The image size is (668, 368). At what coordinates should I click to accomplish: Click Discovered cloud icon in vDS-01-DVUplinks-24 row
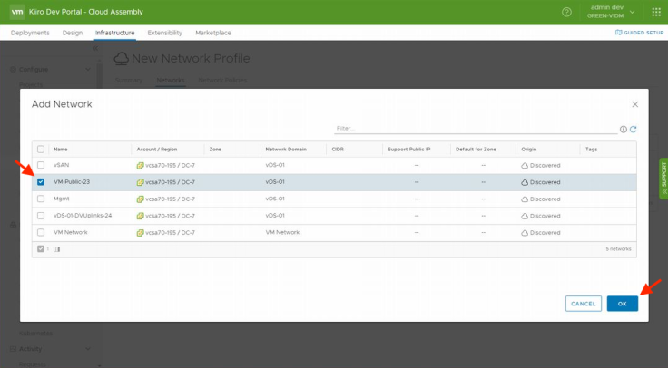click(x=525, y=216)
